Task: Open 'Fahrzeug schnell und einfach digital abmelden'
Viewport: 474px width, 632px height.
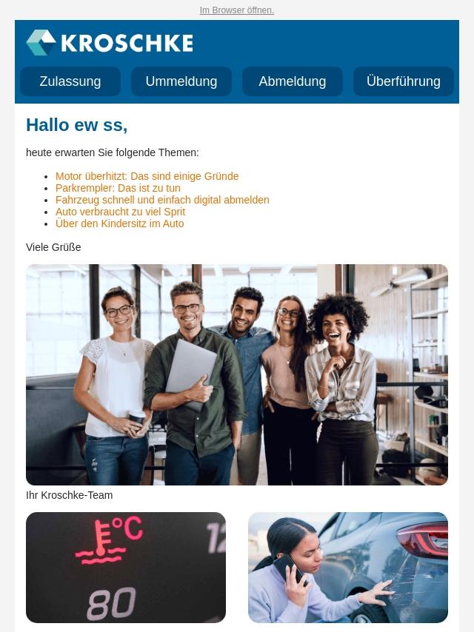Action: 162,200
